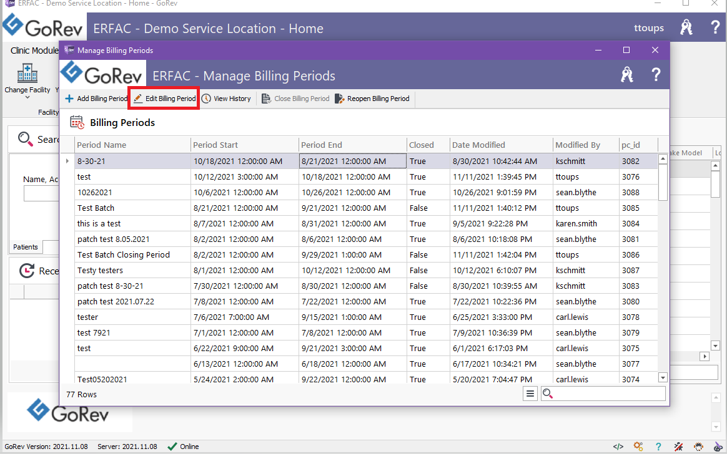The height and width of the screenshot is (454, 727).
Task: Open Edit Billing Period from the toolbar
Action: click(164, 99)
